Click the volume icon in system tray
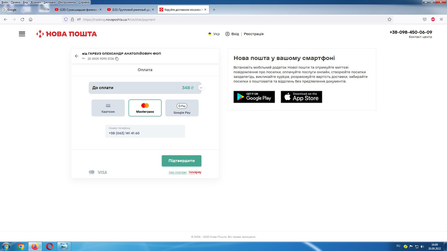 (422, 246)
